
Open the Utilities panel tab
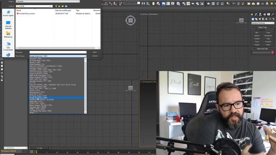(x=273, y=15)
